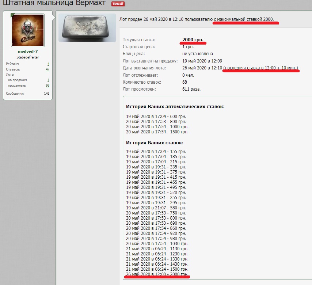Click the bid entry 19 май 19:31 - 520 грн.
This screenshot has width=312, height=285.
[x=156, y=193]
